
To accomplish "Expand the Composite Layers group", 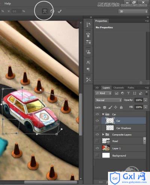I will click(103, 134).
